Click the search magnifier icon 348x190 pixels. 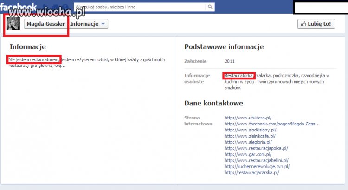[210, 7]
